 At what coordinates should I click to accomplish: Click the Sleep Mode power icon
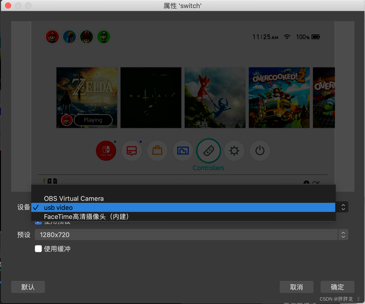click(x=260, y=151)
